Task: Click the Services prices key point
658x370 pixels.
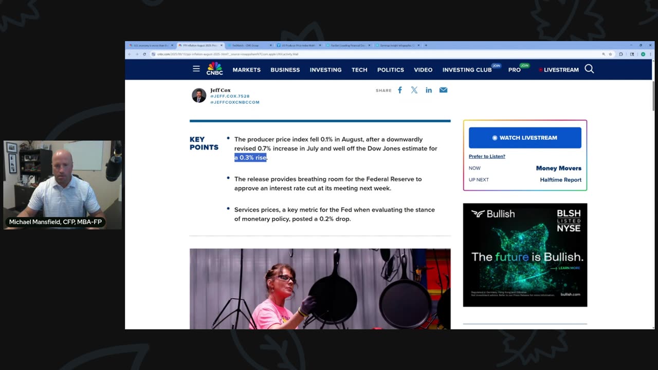Action: point(335,214)
